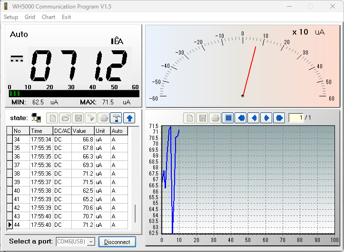Click the blue list view icon above chart
The image size is (344, 252).
pyautogui.click(x=228, y=118)
